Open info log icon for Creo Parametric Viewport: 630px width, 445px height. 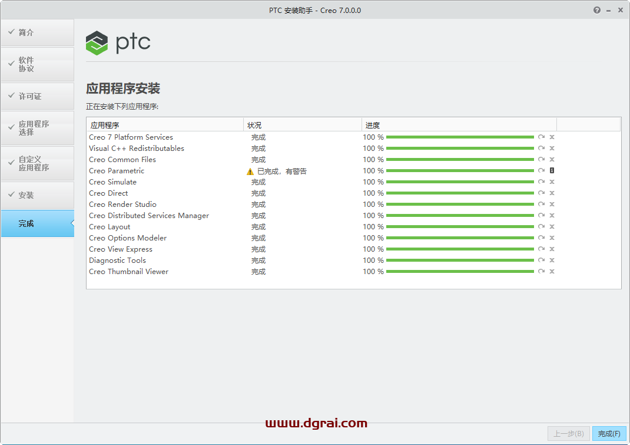[552, 170]
